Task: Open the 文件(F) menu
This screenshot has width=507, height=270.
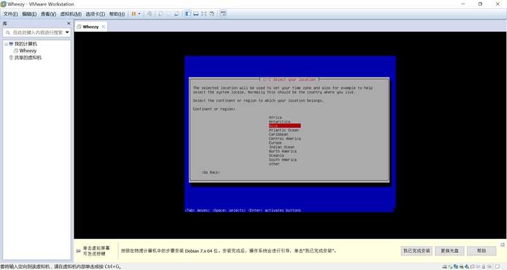Action: [10, 14]
